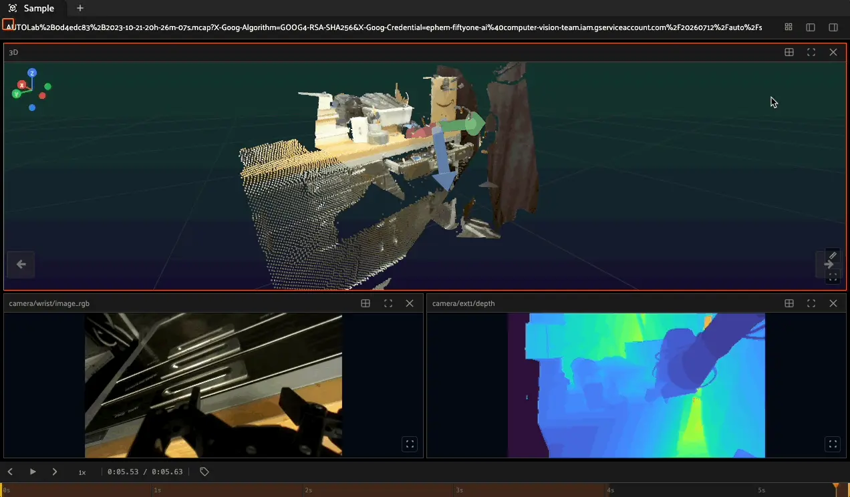The height and width of the screenshot is (497, 850).
Task: Change the 1x playback speed
Action: pyautogui.click(x=82, y=472)
